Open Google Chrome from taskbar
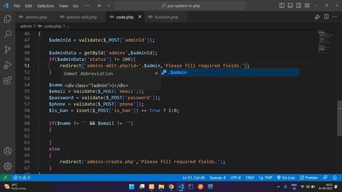 (171, 187)
